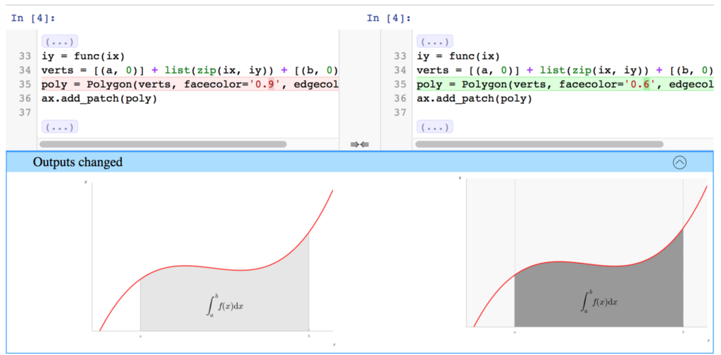The width and height of the screenshot is (721, 355).
Task: Click ax.add_patch(poly) in the right pane
Action: (x=475, y=98)
